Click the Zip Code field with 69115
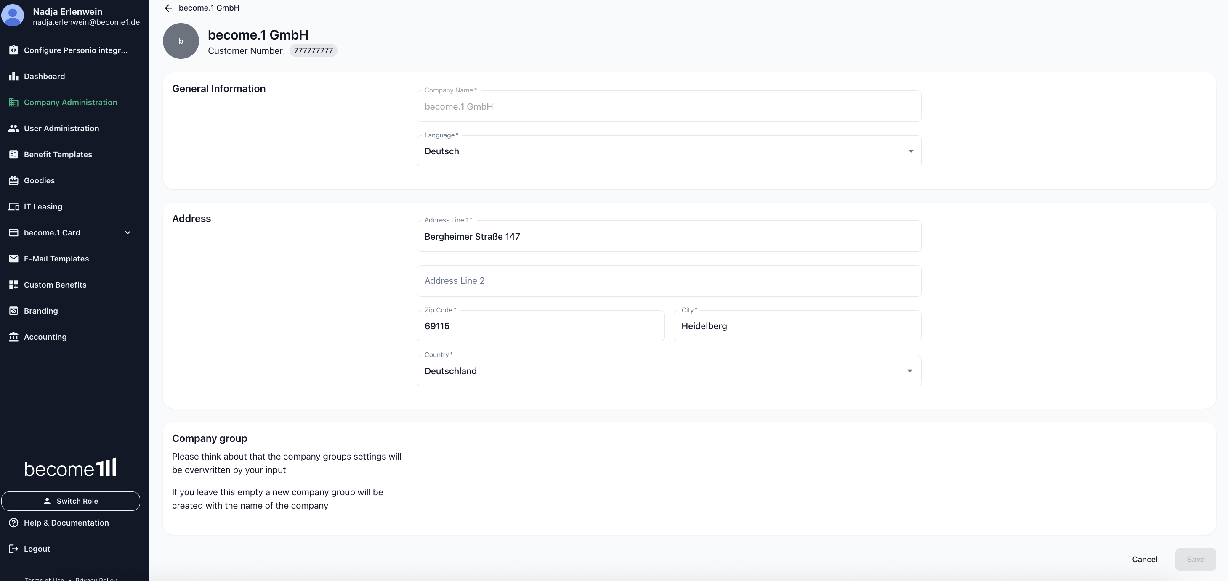 pyautogui.click(x=540, y=326)
